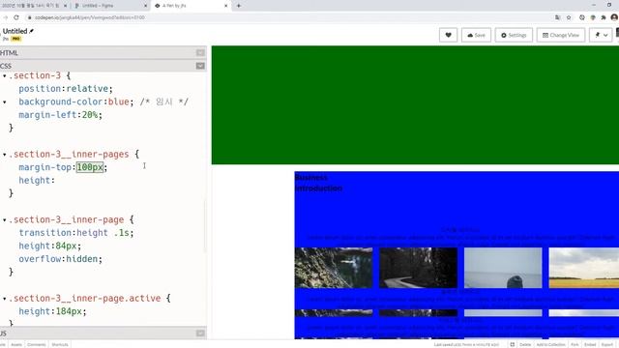This screenshot has width=619, height=348.
Task: Open the pin dropdown button
Action: pyautogui.click(x=602, y=35)
